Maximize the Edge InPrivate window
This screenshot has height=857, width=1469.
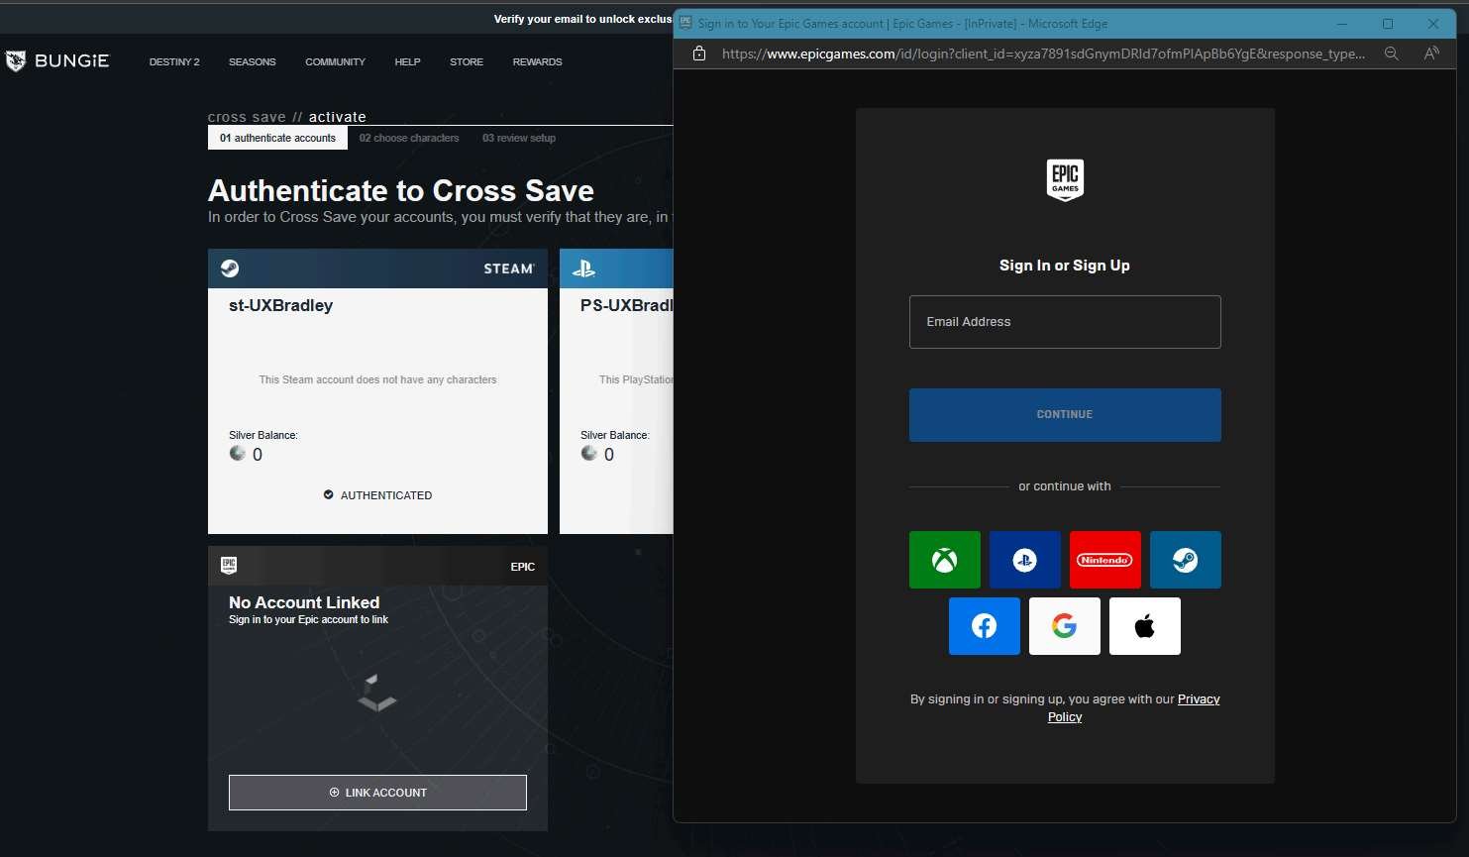(x=1388, y=24)
